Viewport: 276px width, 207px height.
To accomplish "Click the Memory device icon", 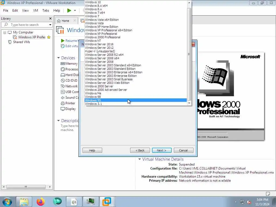I will click(63, 64).
